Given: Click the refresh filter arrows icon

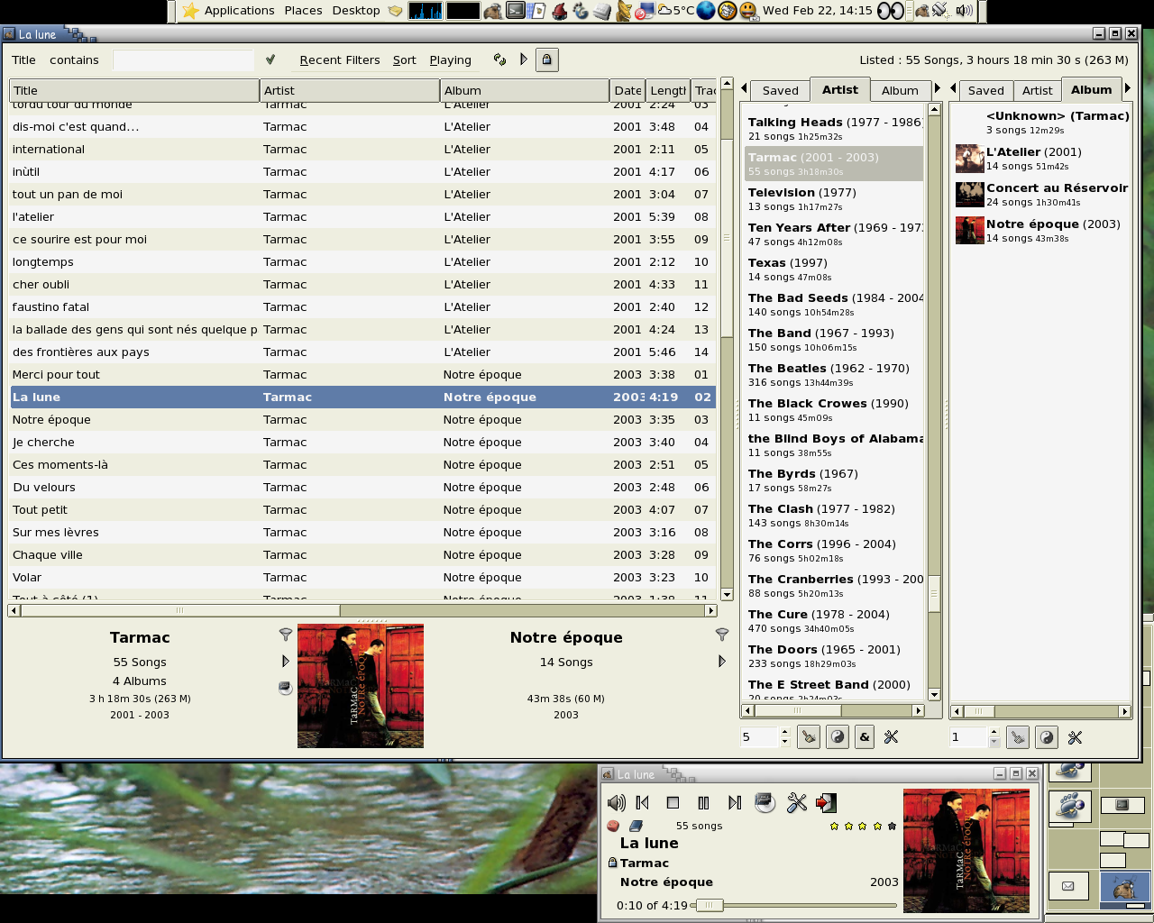Looking at the screenshot, I should [499, 59].
